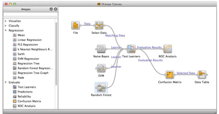Float the Widgets panel with undock button
219x114 pixels.
tap(51, 9)
